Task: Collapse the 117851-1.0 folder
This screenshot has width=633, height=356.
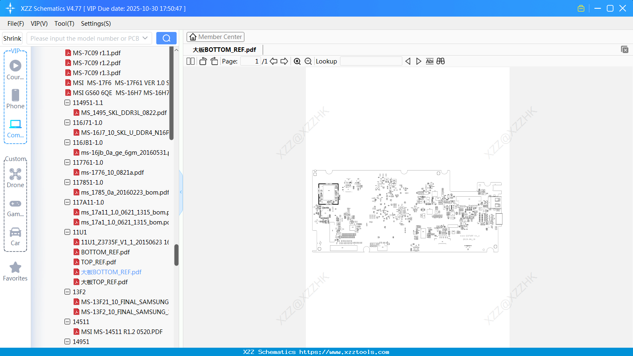Action: [x=67, y=182]
